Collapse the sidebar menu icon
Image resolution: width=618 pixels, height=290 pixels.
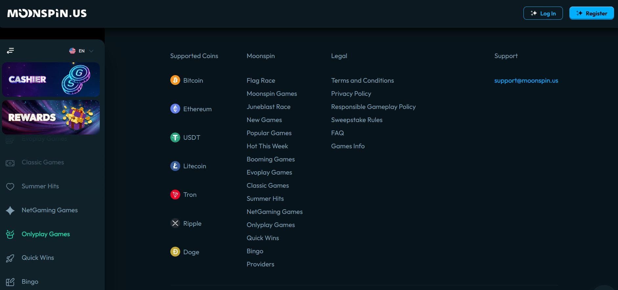coord(11,51)
